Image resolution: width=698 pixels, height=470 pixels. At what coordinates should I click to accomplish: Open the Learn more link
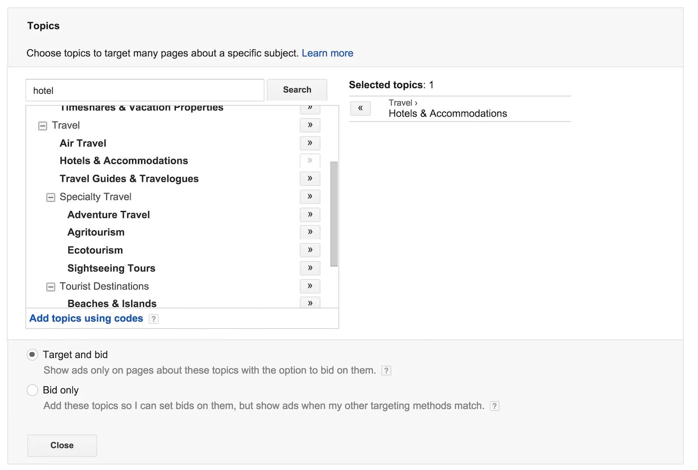[x=327, y=53]
